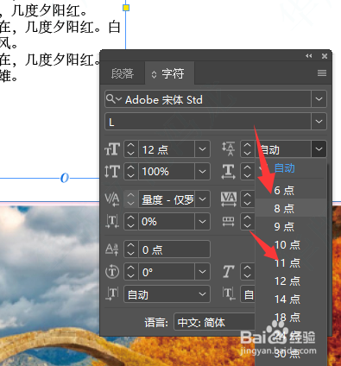The width and height of the screenshot is (341, 366).
Task: Open the kerning 量度 - 仅罗 dropdown
Action: click(x=202, y=199)
